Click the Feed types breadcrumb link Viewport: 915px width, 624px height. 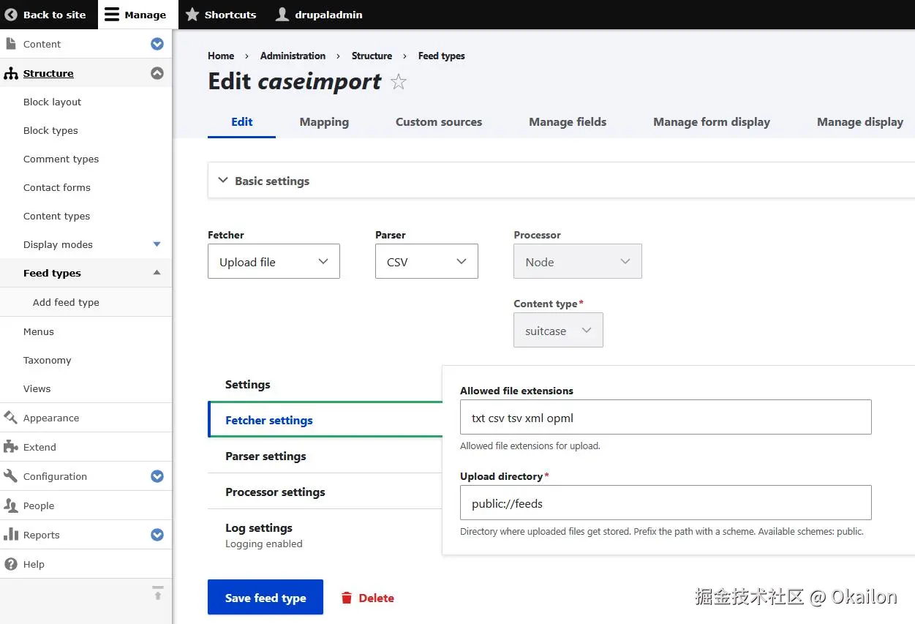click(x=441, y=56)
